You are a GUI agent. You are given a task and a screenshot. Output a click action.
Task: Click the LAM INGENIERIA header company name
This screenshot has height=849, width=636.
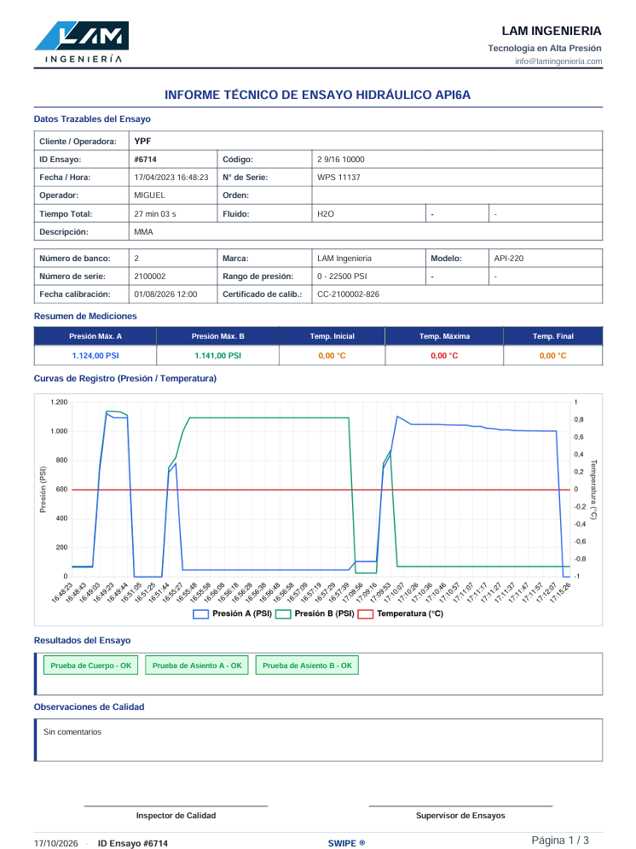[552, 31]
